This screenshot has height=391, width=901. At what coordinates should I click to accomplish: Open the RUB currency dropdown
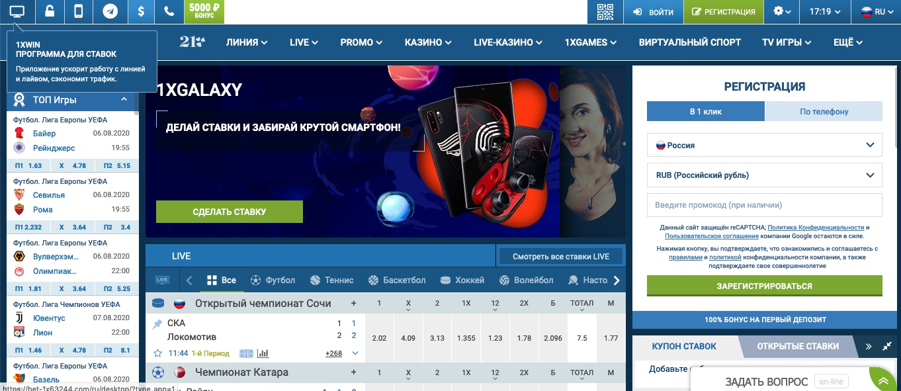click(764, 175)
